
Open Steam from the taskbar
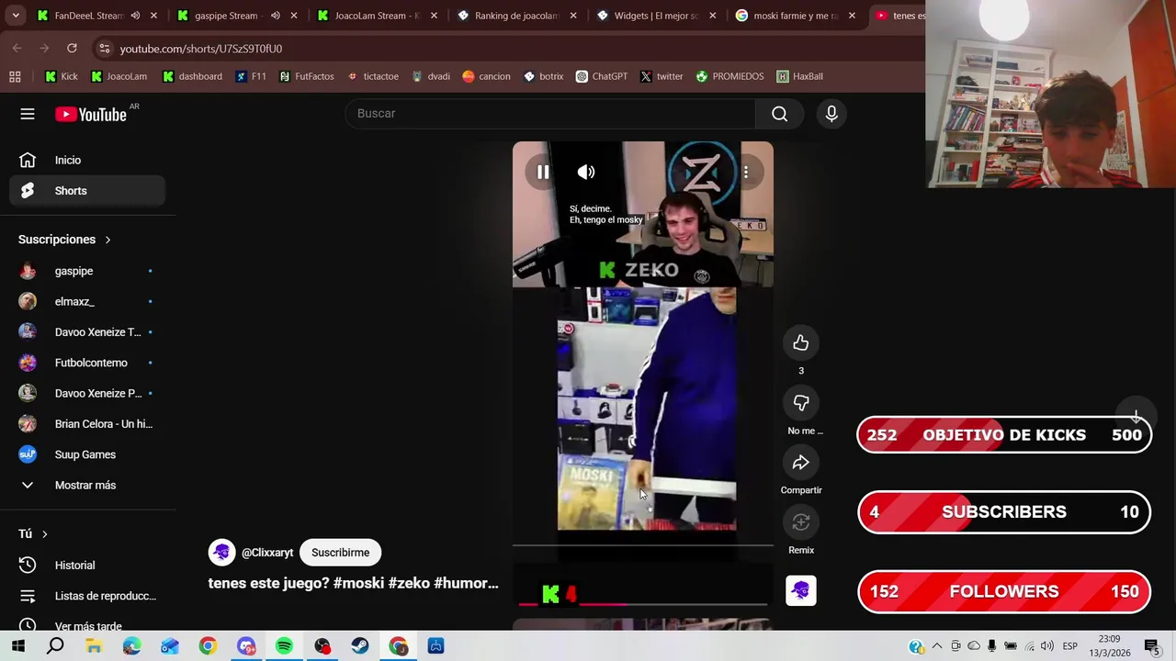(x=360, y=646)
